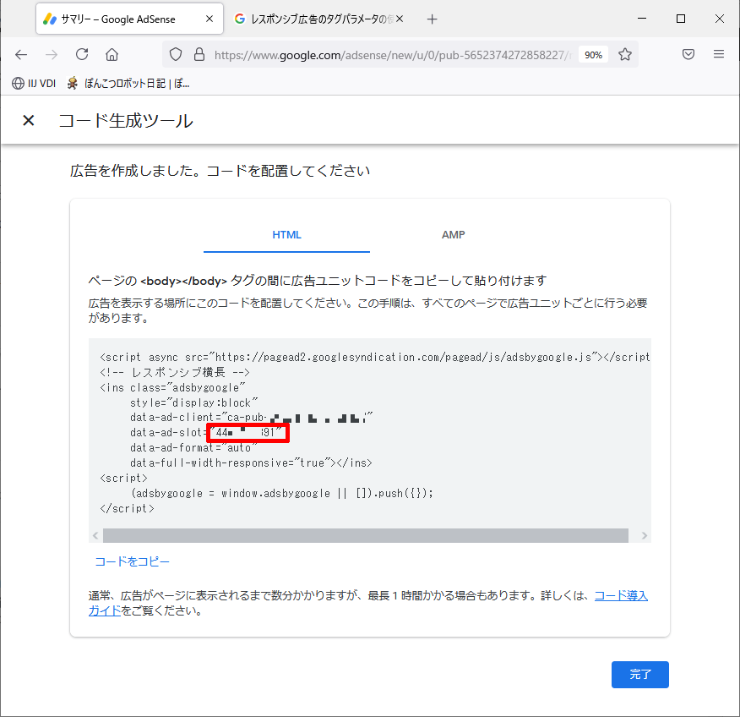Close the コード生成ツール dialog with X
740x717 pixels.
coord(29,120)
